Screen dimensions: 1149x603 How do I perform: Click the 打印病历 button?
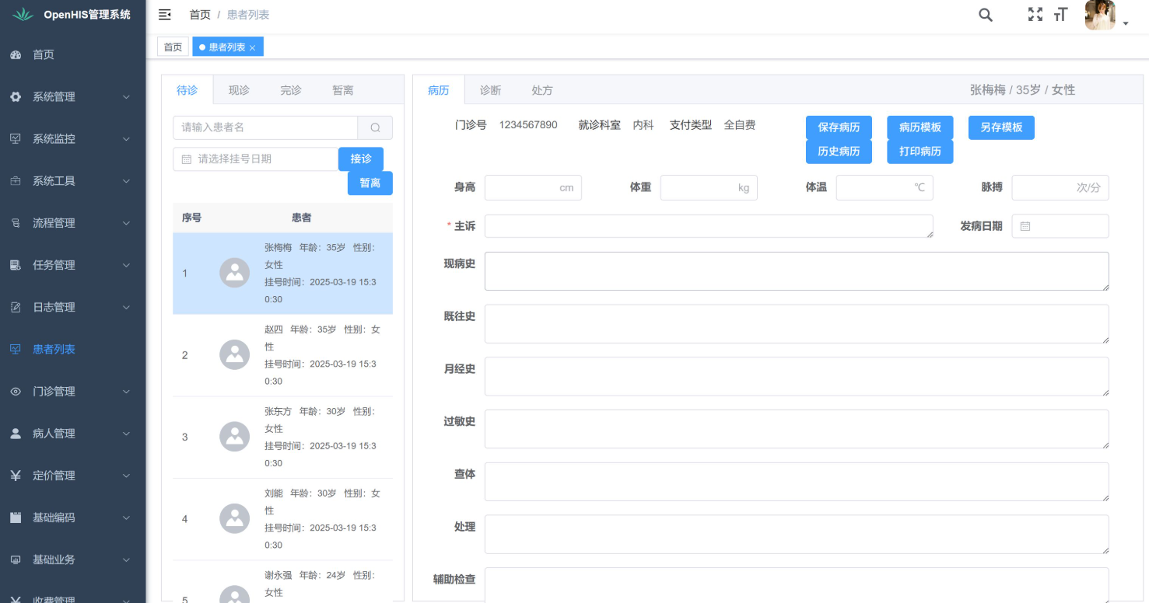(x=920, y=152)
